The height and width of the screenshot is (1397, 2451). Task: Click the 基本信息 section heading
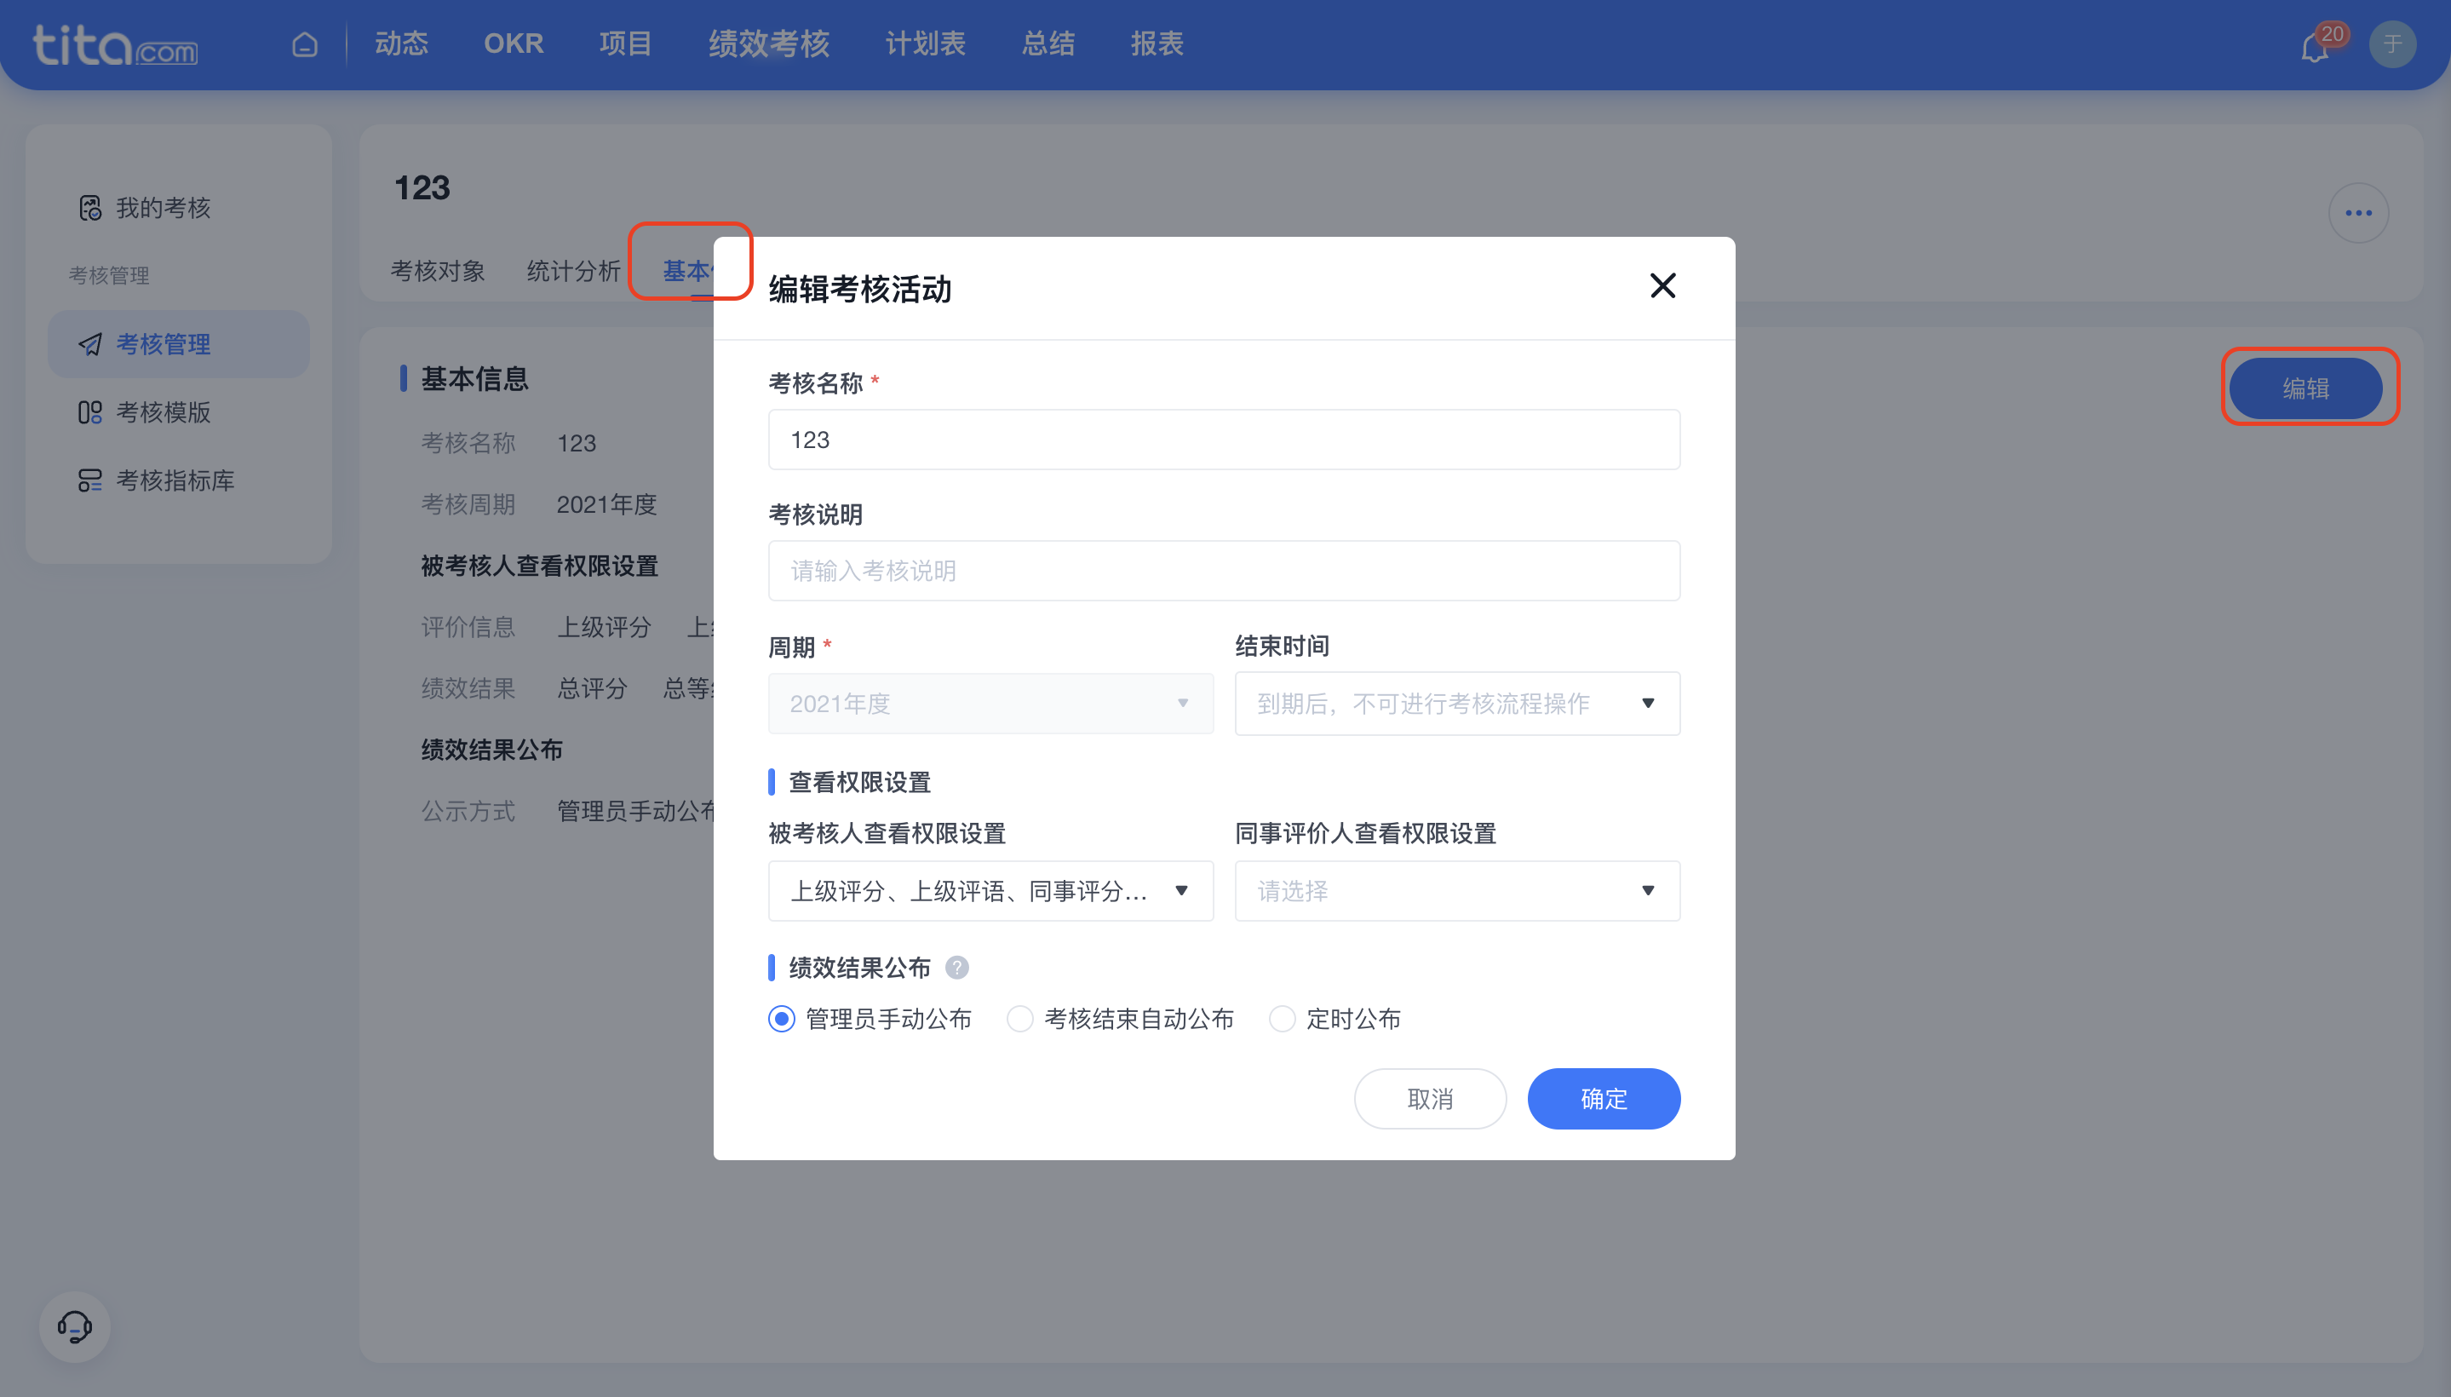[x=475, y=379]
